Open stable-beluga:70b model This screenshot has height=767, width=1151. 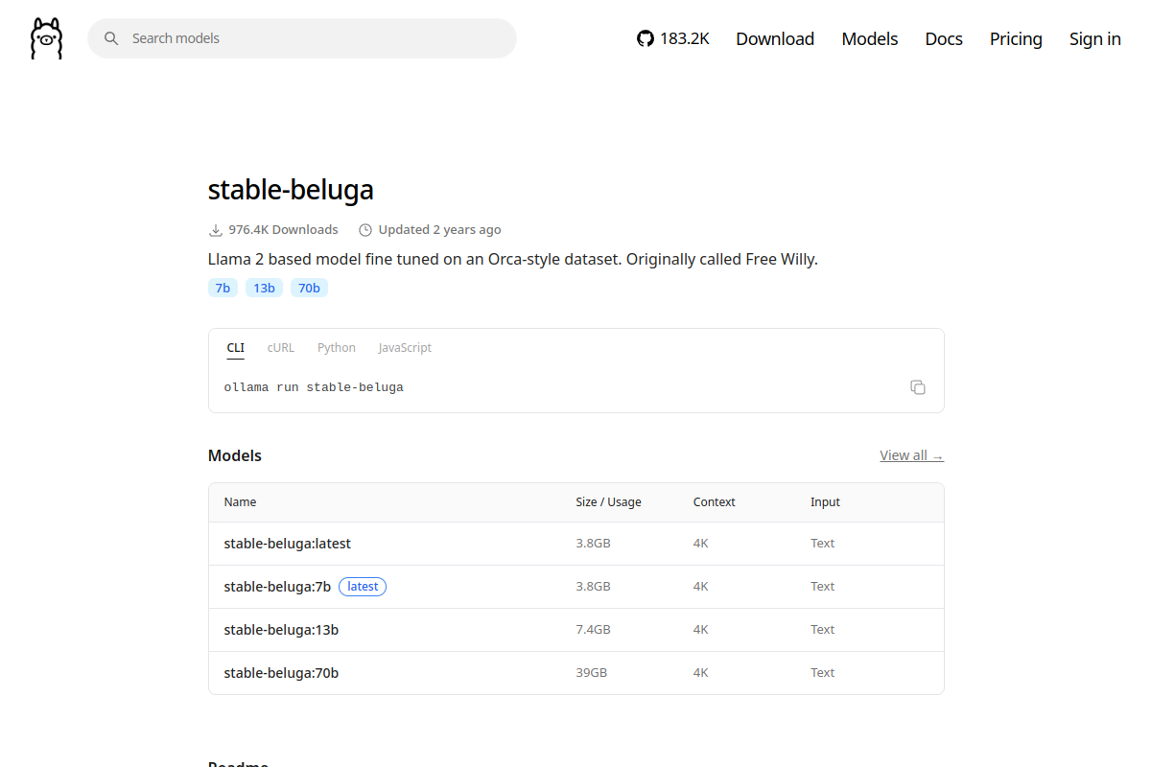[281, 673]
